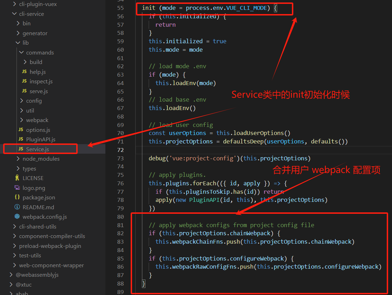Expand the node_modules folder chevron
392x295 pixels.
(18, 159)
